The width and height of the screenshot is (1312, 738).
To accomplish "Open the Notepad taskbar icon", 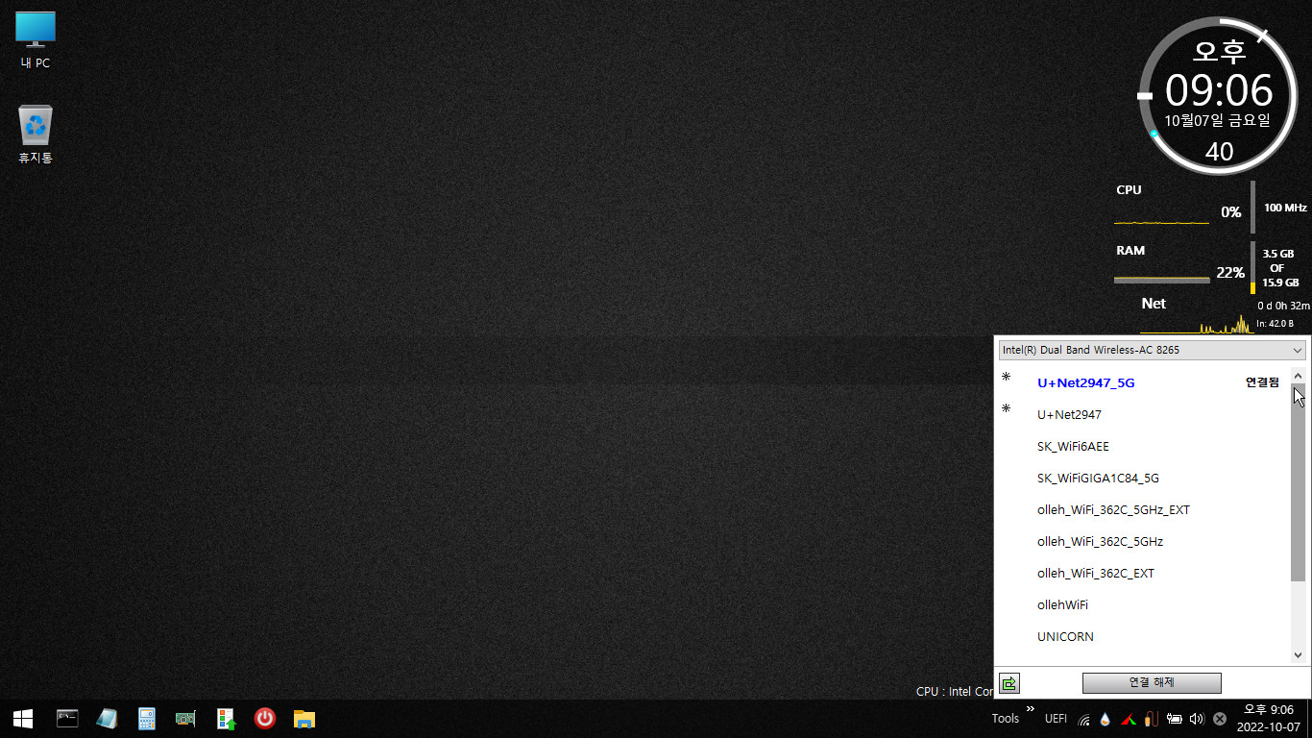I will tap(107, 719).
